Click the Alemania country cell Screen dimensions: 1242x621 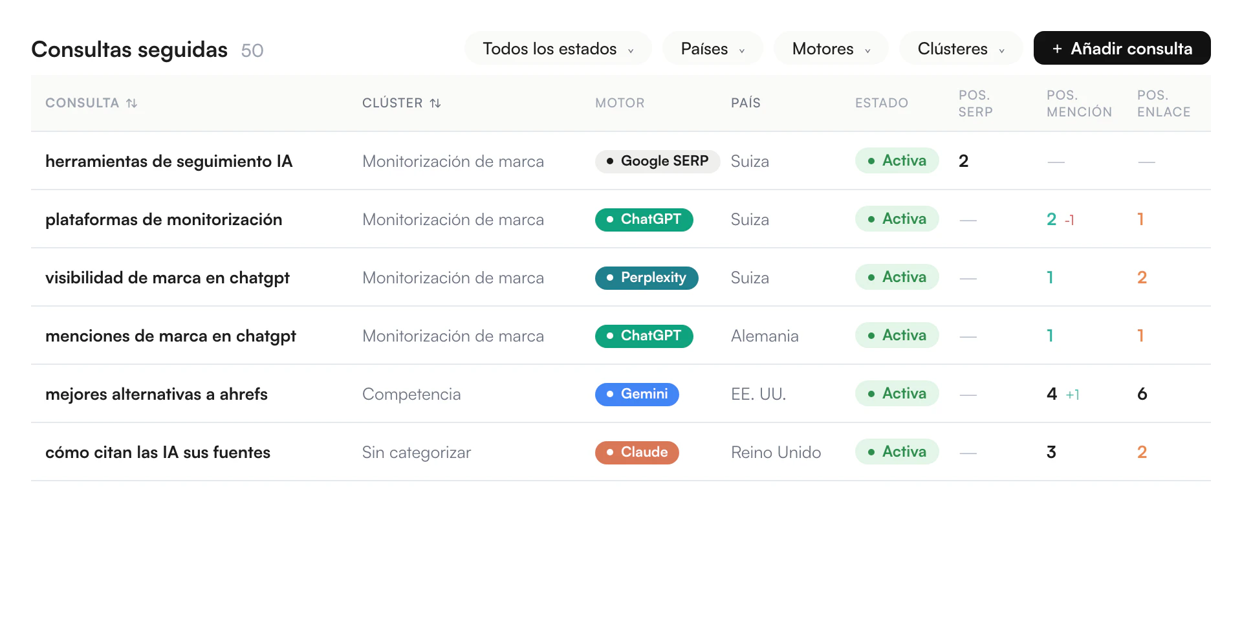pyautogui.click(x=765, y=336)
